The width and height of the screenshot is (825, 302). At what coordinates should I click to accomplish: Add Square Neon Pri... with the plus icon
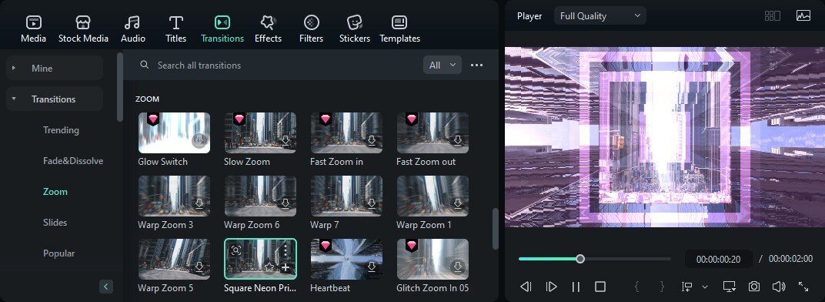click(x=286, y=267)
